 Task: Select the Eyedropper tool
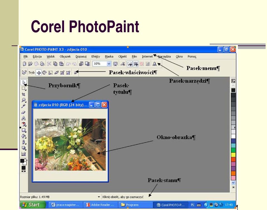(x=24, y=106)
